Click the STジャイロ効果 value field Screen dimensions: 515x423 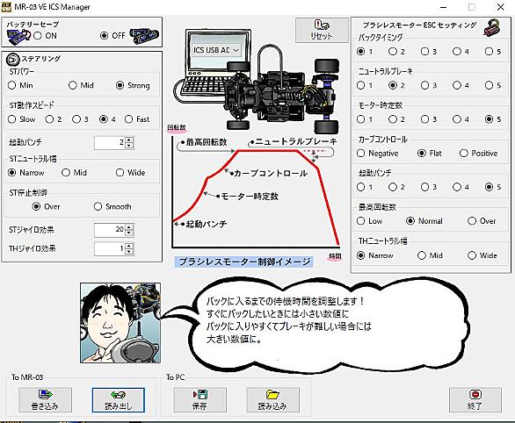[x=110, y=230]
